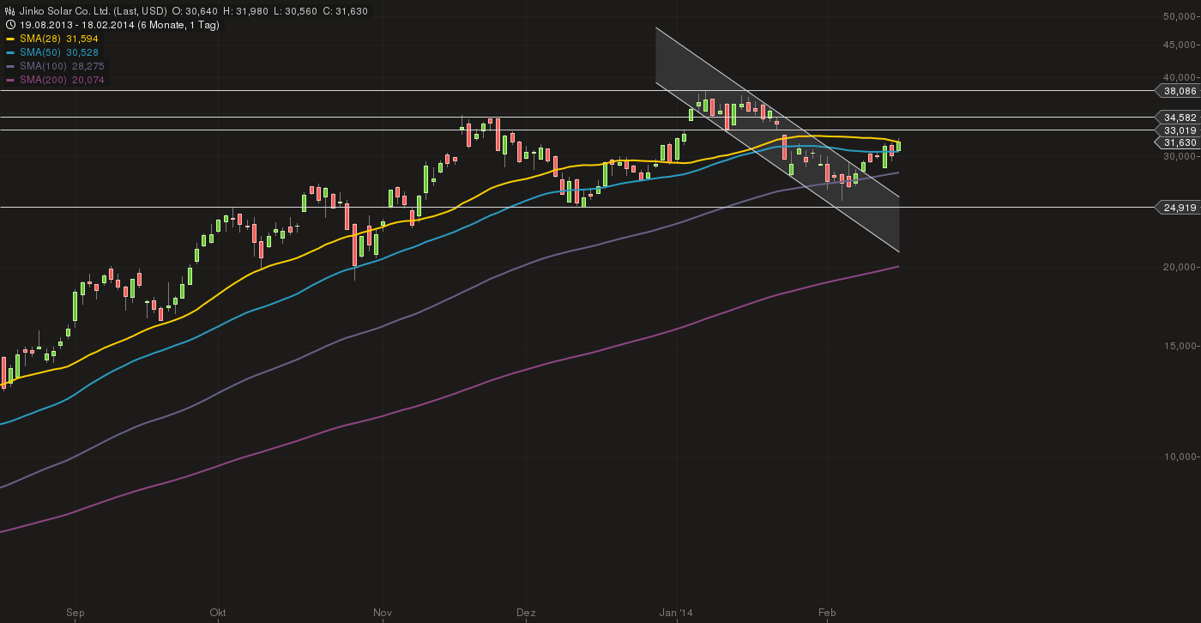Click the candlestick chart icon beside Jinko Solar
Viewport: 1201px width, 623px height.
click(9, 11)
